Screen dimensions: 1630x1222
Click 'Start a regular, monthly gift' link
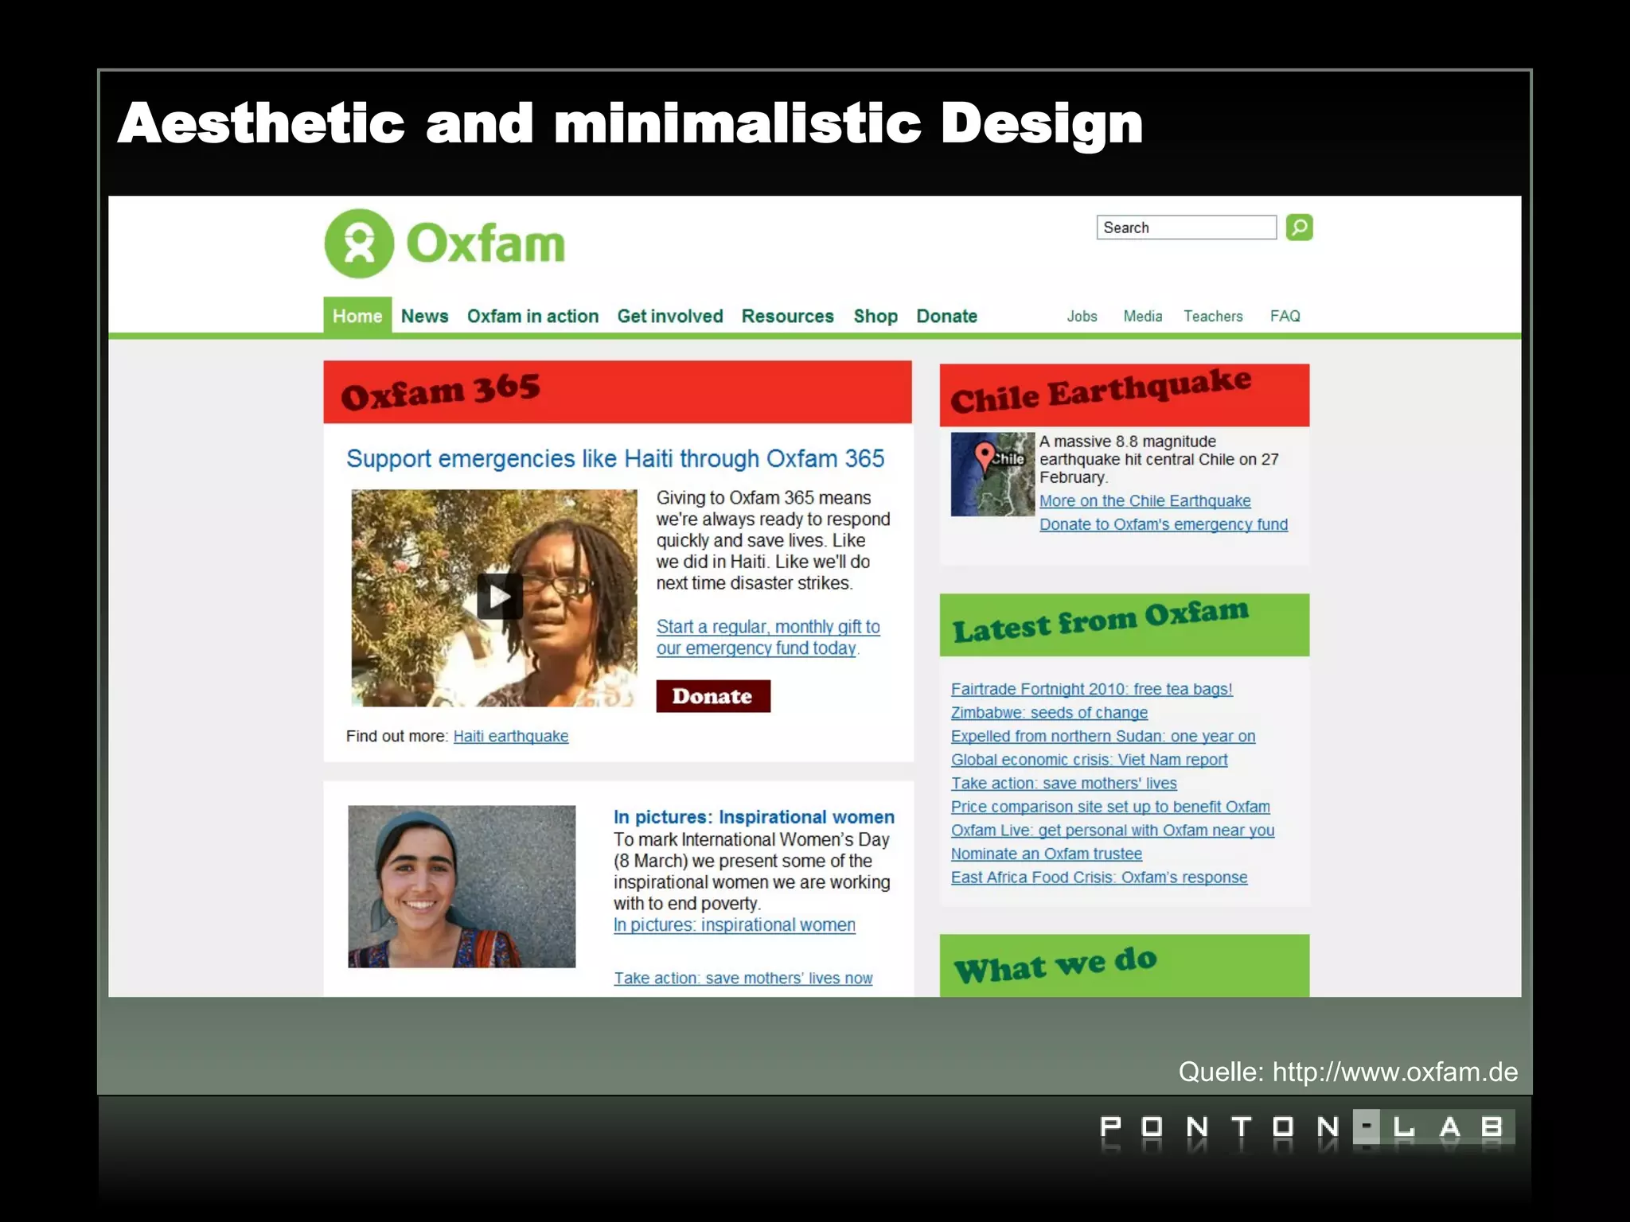[x=768, y=637]
